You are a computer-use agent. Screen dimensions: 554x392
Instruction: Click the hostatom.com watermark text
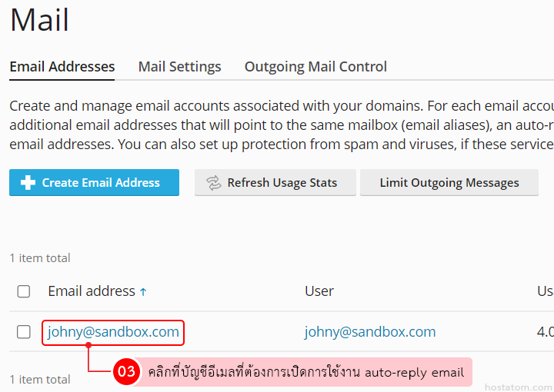click(519, 387)
